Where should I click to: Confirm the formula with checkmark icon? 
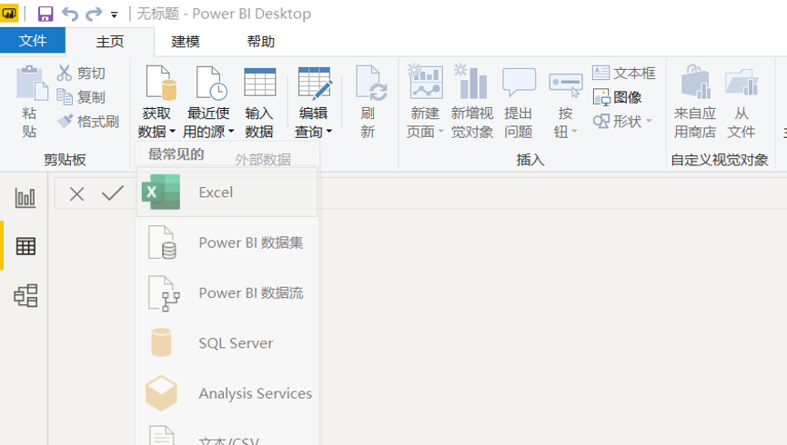click(x=113, y=193)
